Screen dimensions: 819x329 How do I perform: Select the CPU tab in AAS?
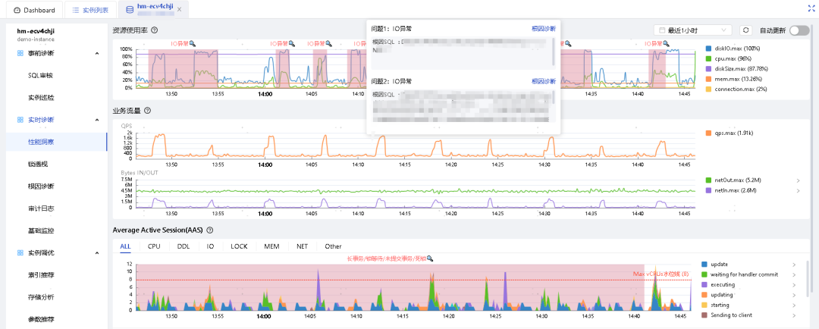154,246
